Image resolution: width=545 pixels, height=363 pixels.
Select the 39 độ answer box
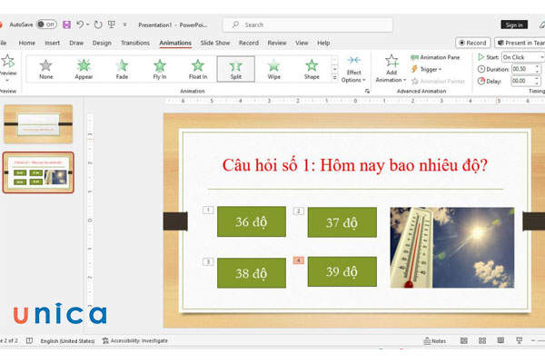click(342, 271)
